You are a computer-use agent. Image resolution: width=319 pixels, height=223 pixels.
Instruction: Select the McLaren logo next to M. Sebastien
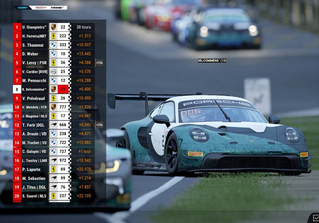53,178
